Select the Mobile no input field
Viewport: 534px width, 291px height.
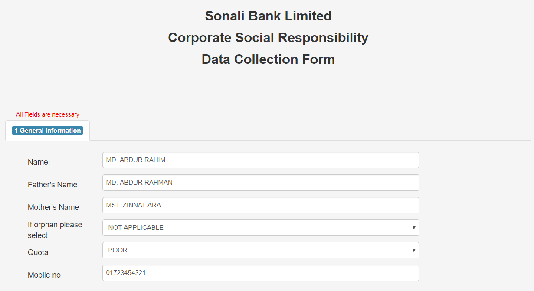(x=260, y=273)
